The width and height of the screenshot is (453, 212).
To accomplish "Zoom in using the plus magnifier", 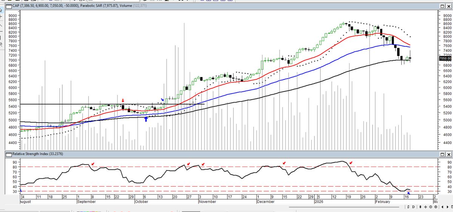I will [436, 207].
